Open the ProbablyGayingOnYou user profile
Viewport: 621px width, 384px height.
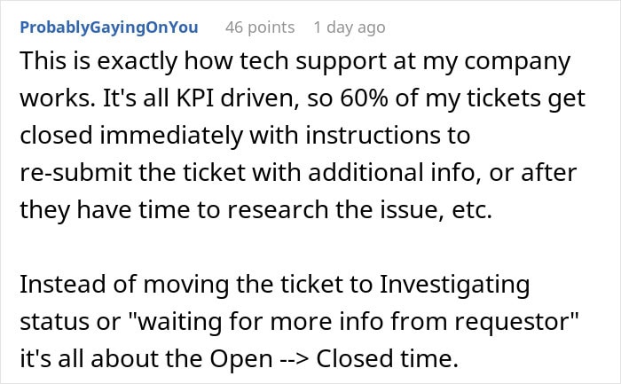point(109,27)
